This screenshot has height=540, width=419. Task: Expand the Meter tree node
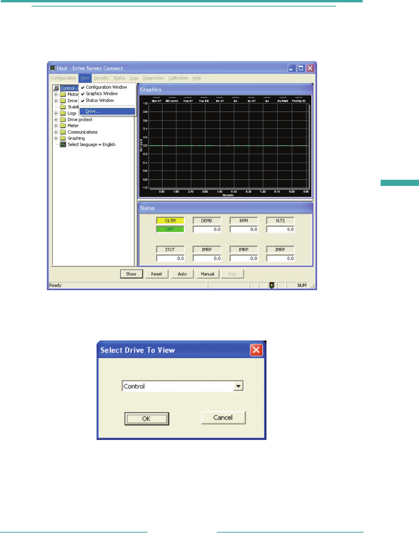tap(56, 126)
